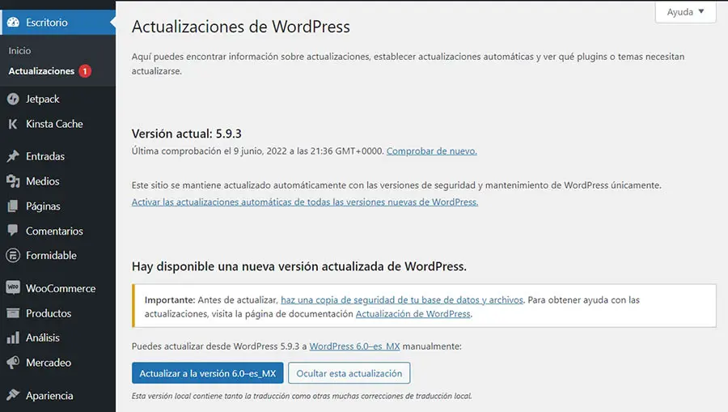Open the Productos menu item
The image size is (728, 412).
point(49,313)
